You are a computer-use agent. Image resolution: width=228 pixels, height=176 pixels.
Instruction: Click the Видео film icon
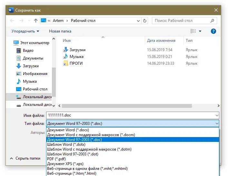pos(19,51)
